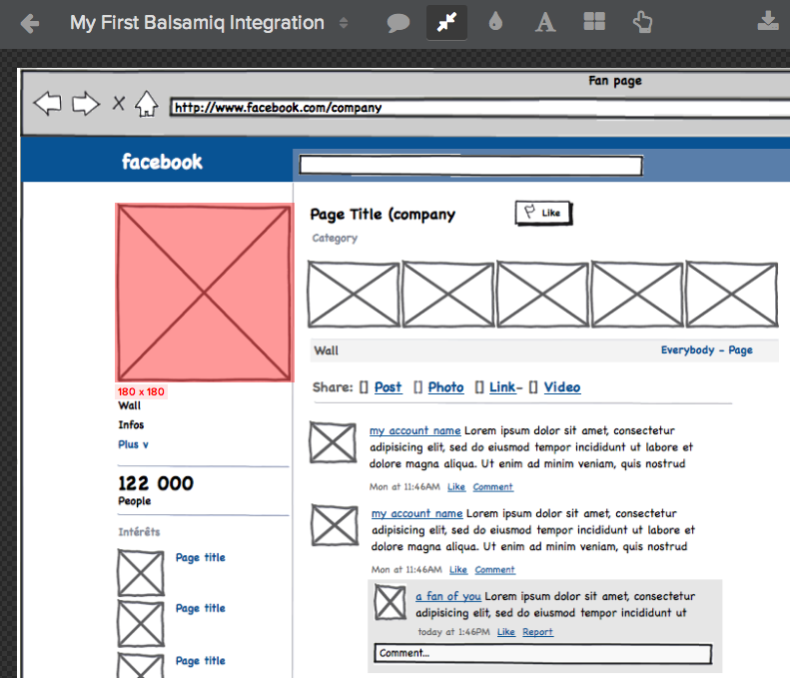Toggle the inspect measure tool icon
Screen dimensions: 790x678
click(x=446, y=23)
